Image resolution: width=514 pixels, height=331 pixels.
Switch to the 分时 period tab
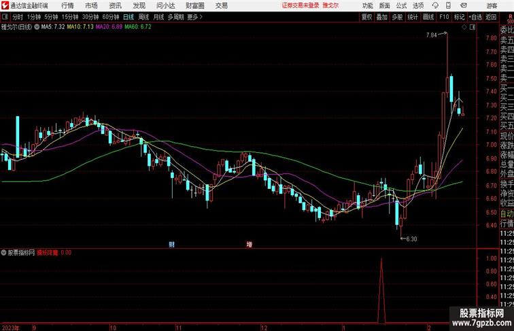click(x=18, y=17)
